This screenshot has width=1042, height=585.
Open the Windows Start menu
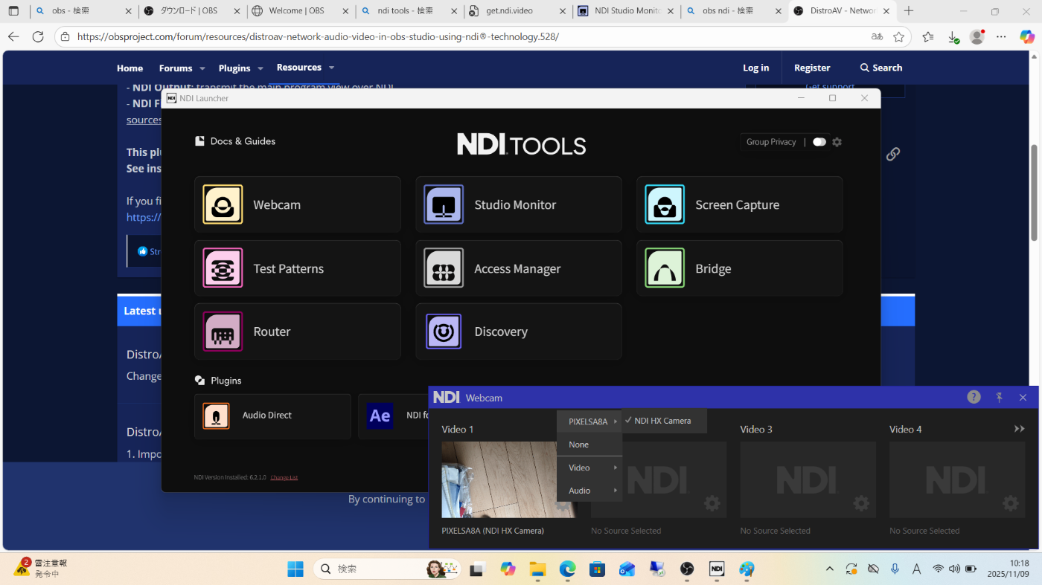click(x=295, y=569)
